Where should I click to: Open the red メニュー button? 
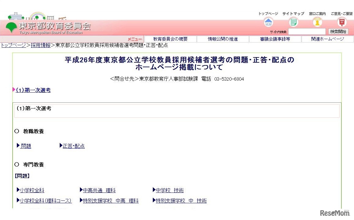135,39
